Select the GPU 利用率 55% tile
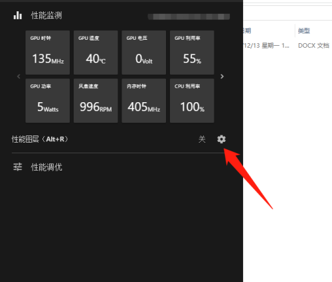 [x=192, y=52]
